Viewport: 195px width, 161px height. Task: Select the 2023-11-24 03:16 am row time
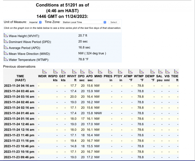pos(19,97)
